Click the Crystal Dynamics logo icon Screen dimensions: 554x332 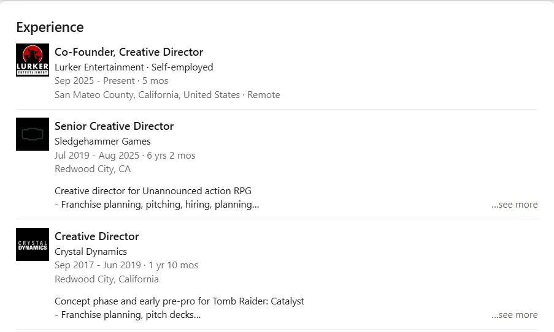[x=33, y=244]
